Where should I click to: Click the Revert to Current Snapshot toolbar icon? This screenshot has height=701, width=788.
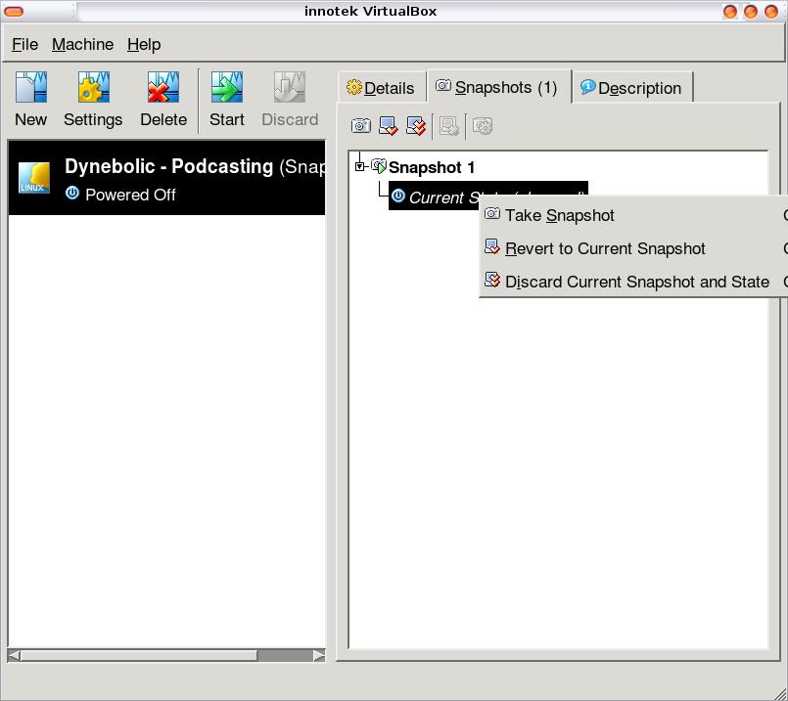(389, 126)
